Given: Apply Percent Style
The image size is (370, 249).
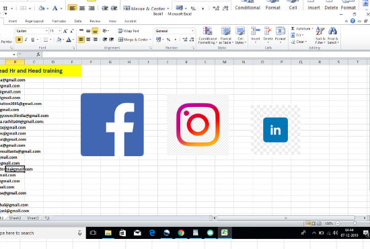Looking at the screenshot, I should (168, 40).
